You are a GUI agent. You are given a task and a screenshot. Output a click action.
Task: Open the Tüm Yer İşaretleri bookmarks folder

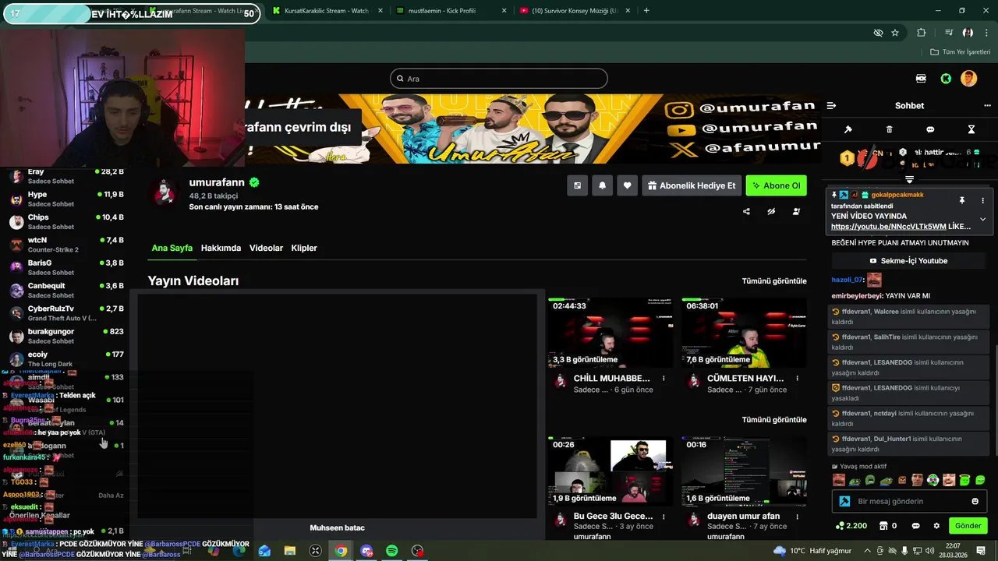tap(960, 52)
